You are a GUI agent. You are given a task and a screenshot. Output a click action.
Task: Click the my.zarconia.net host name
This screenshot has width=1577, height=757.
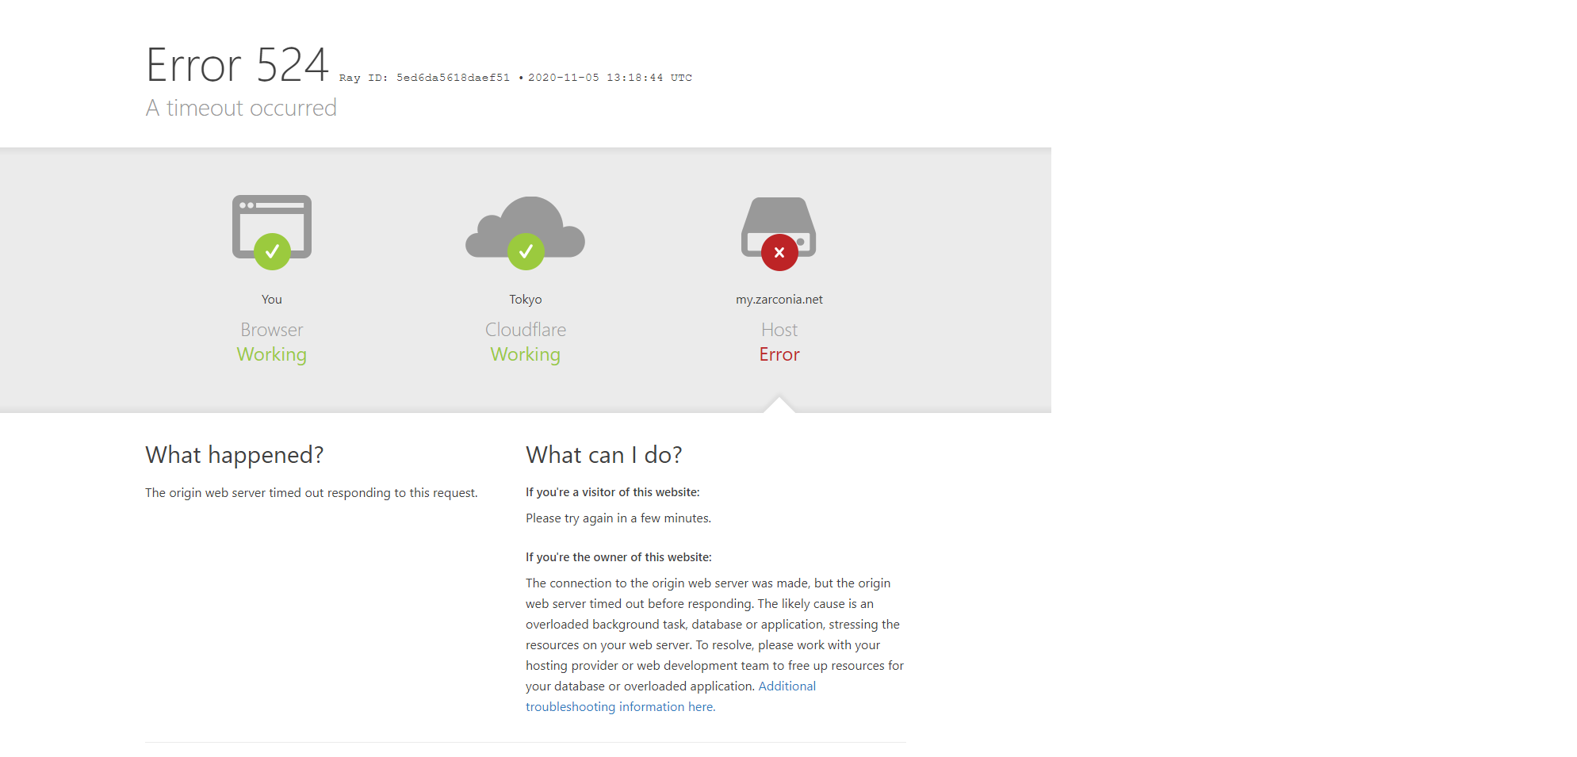779,300
